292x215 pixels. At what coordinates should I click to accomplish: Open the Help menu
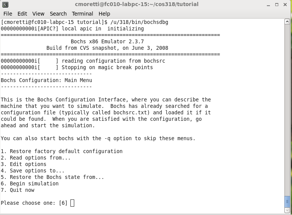click(x=104, y=14)
